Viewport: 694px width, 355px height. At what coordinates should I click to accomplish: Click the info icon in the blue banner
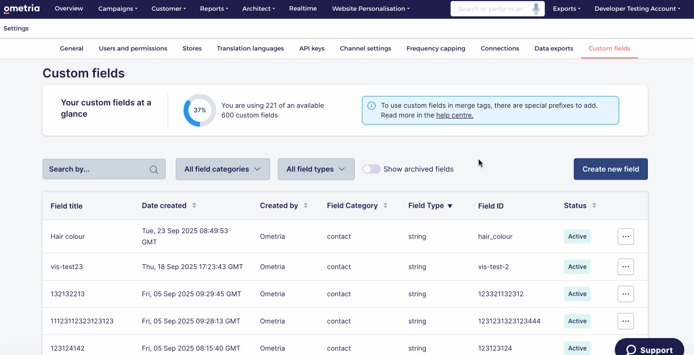371,105
